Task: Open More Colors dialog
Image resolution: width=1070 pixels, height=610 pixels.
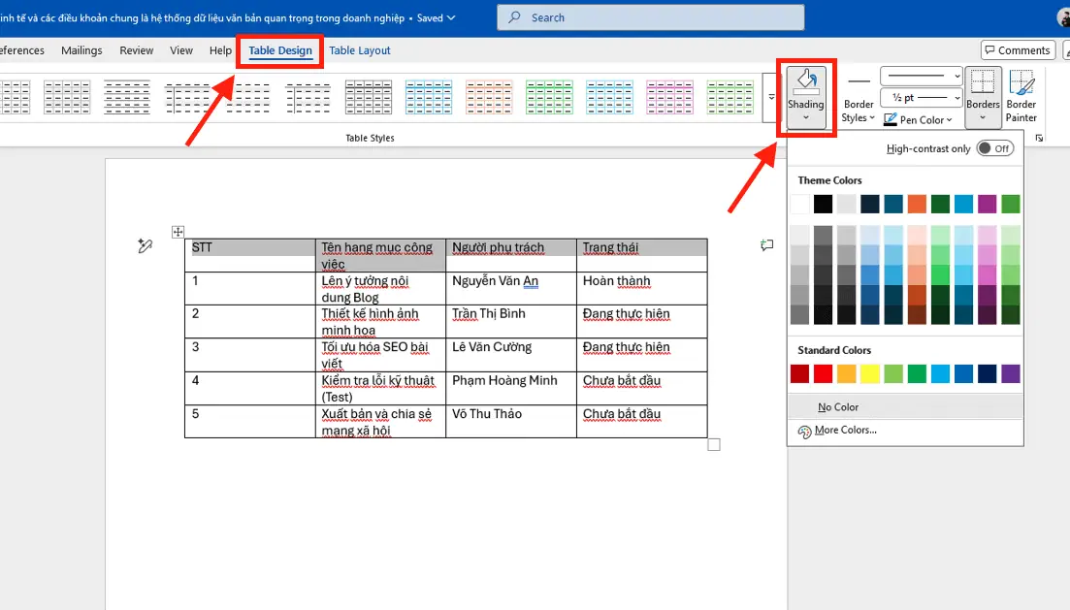Action: pyautogui.click(x=844, y=431)
